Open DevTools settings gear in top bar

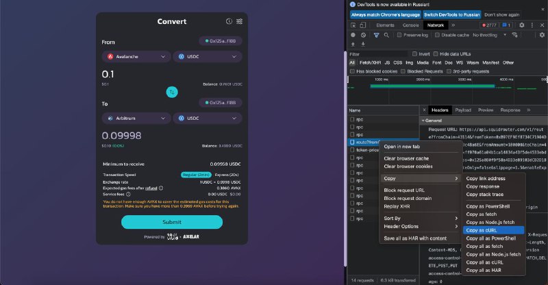[x=522, y=25]
